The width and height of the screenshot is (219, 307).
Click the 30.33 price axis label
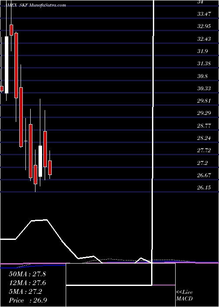(204, 88)
